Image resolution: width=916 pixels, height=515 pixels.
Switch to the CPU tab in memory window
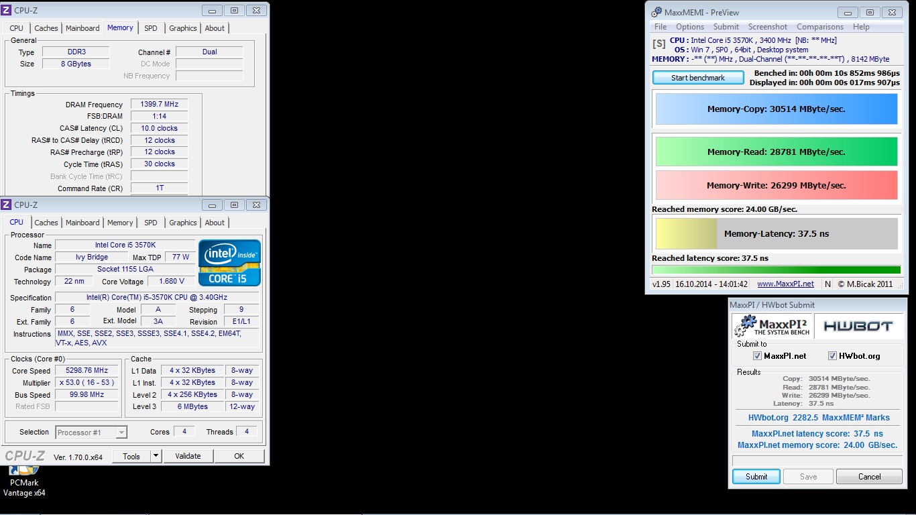tap(17, 28)
